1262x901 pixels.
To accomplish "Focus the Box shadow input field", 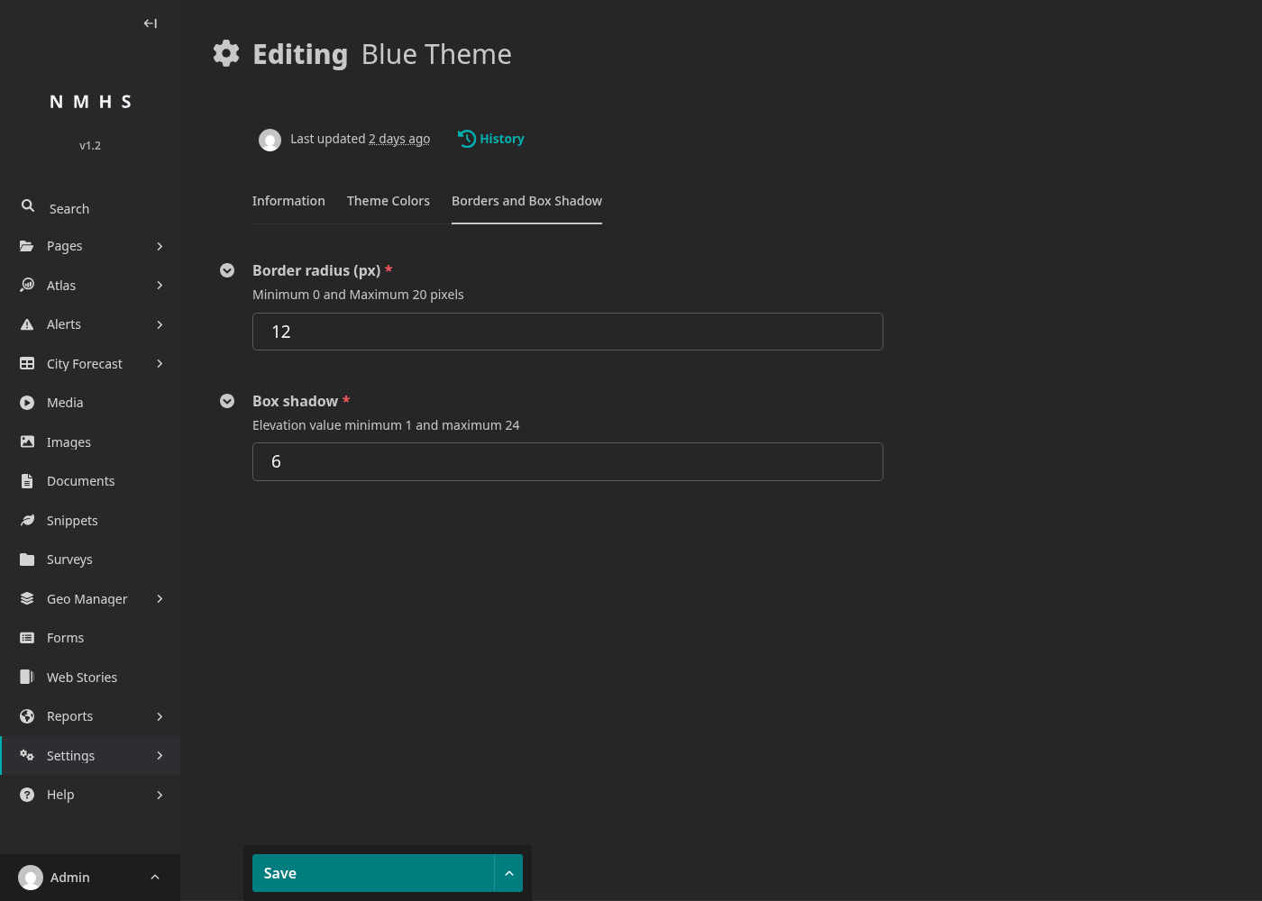I will [568, 461].
